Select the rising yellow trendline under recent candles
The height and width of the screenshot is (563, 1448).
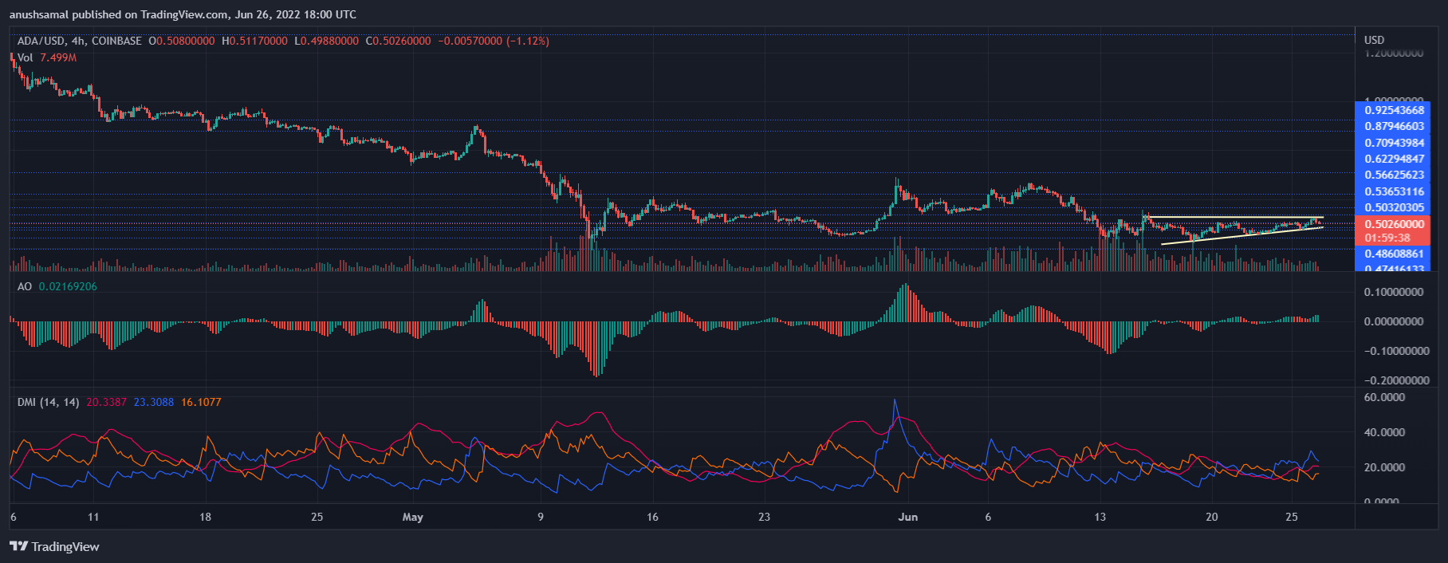coord(1242,235)
